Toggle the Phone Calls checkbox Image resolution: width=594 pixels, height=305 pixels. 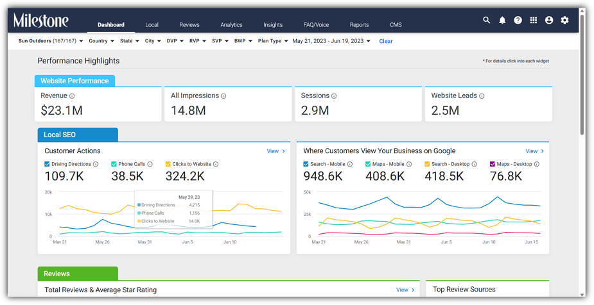[x=114, y=164]
